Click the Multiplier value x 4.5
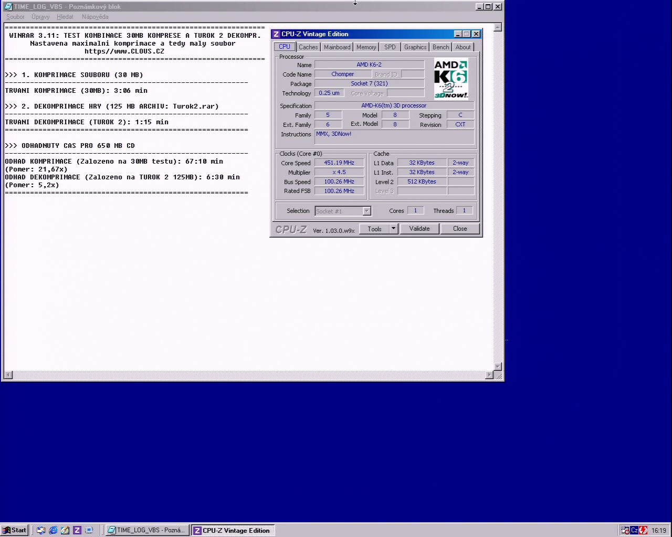This screenshot has width=672, height=537. [339, 172]
